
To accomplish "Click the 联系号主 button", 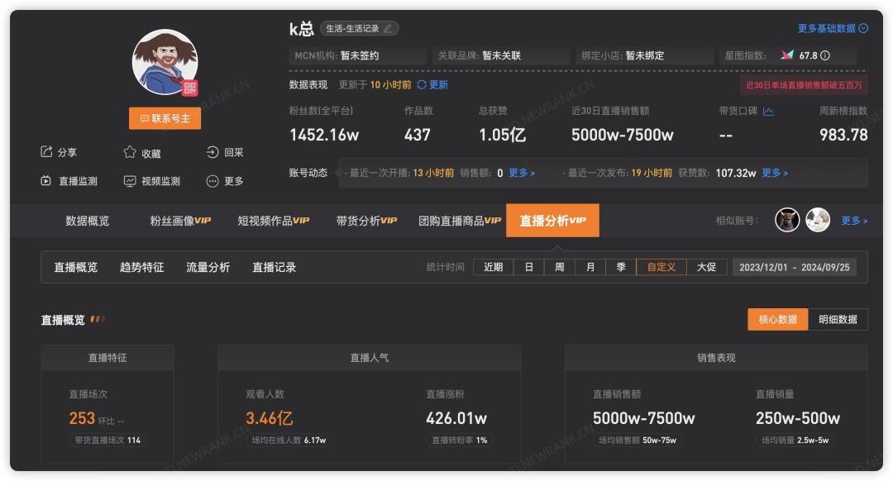I will pos(165,118).
